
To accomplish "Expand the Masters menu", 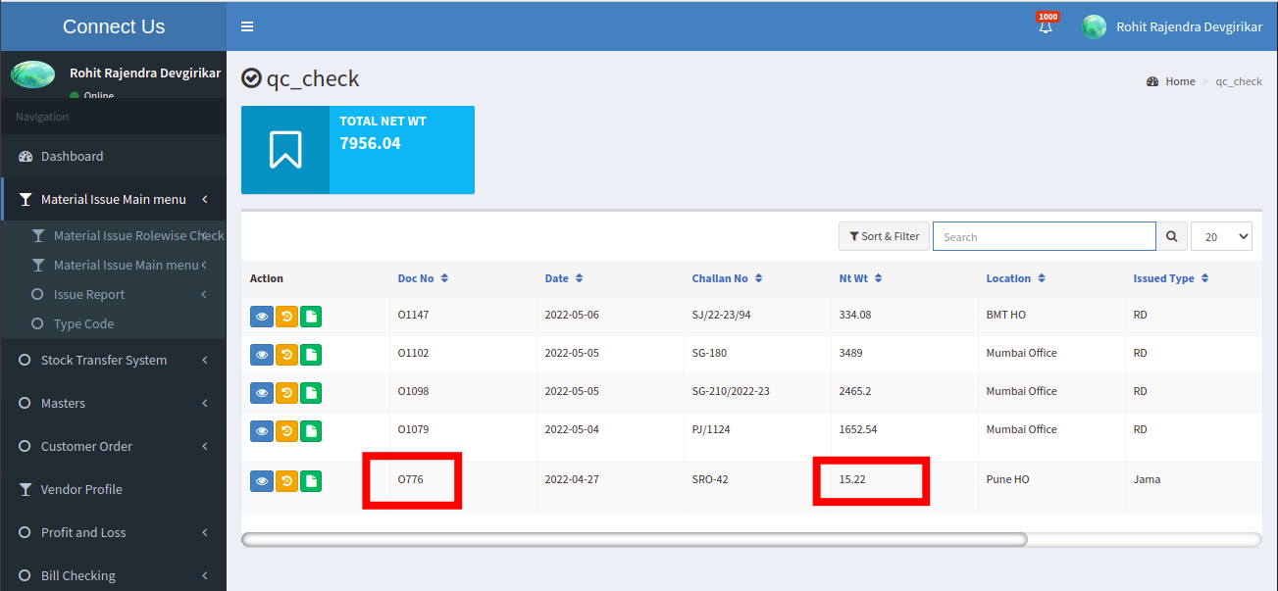I will (x=114, y=403).
